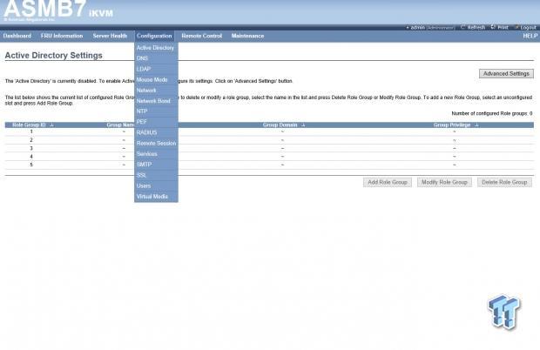Select Remote Session from Configuration dropdown

point(156,144)
